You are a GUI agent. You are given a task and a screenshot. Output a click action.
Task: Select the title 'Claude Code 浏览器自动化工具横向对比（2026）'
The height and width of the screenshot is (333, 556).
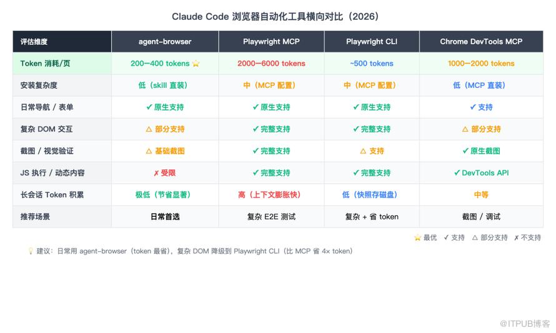tap(276, 17)
